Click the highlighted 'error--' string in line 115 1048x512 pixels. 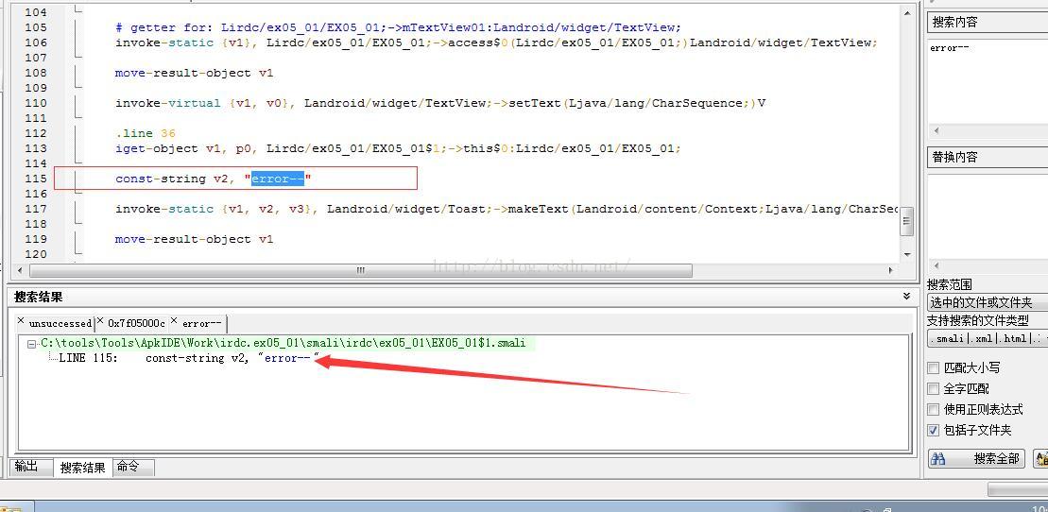tap(278, 179)
